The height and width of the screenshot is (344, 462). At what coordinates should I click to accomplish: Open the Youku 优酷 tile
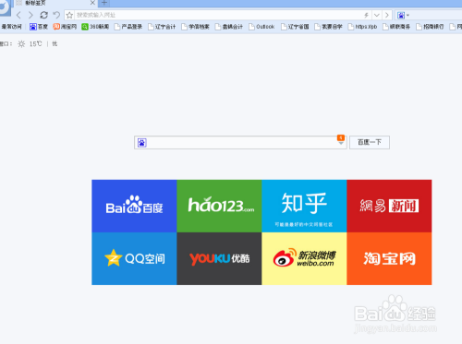(x=219, y=258)
